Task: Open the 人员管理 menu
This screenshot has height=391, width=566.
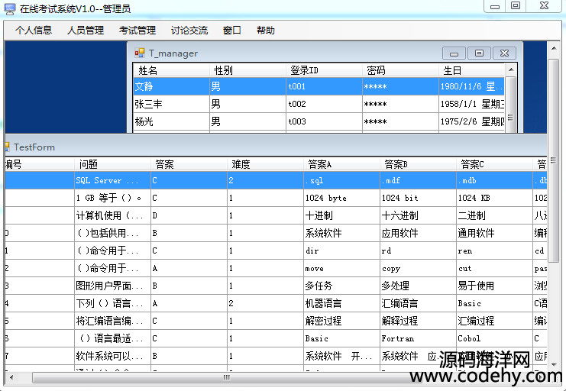Action: [x=86, y=31]
